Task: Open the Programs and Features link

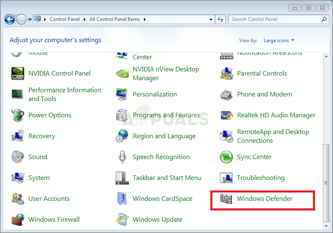Action: 166,115
